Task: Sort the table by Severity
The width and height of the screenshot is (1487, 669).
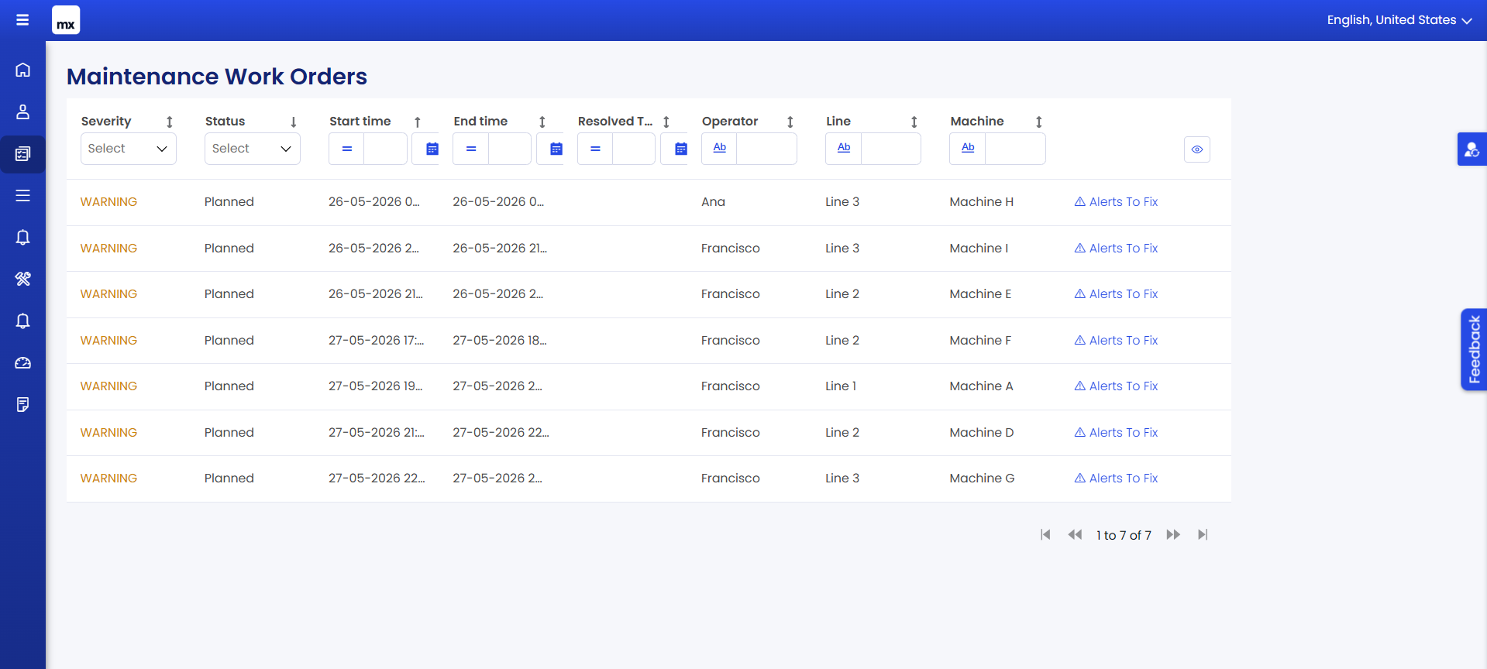Action: 170,122
